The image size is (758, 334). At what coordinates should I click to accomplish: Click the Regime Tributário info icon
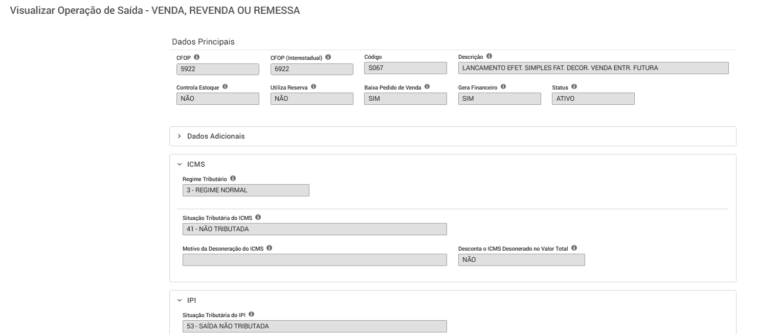coord(233,179)
